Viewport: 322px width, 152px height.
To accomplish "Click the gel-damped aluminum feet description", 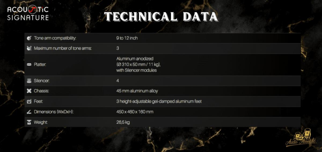I will click(161, 102).
